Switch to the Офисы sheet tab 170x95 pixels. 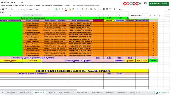[x=50, y=93]
